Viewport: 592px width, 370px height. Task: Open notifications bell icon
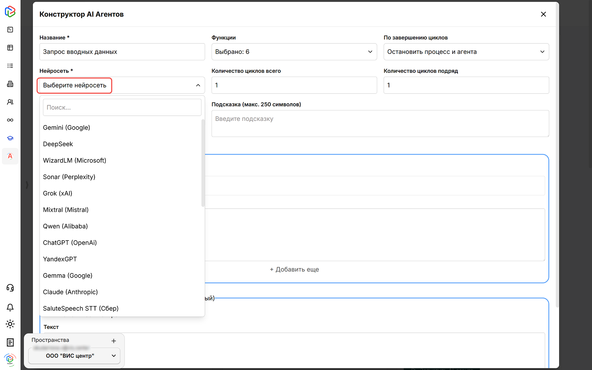(10, 307)
